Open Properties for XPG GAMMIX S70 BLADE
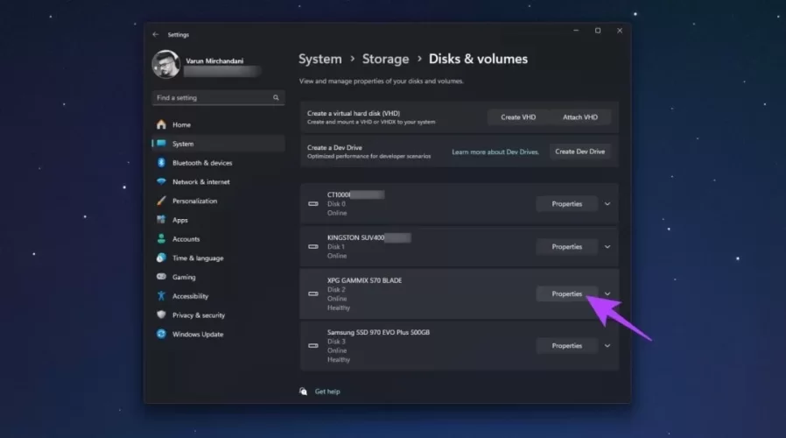 pos(566,294)
